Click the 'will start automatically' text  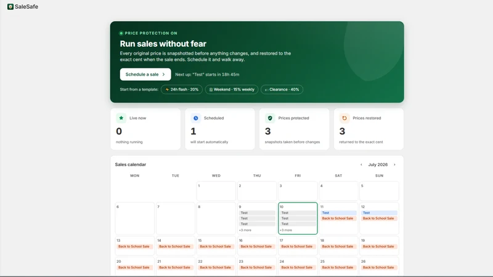click(x=209, y=142)
